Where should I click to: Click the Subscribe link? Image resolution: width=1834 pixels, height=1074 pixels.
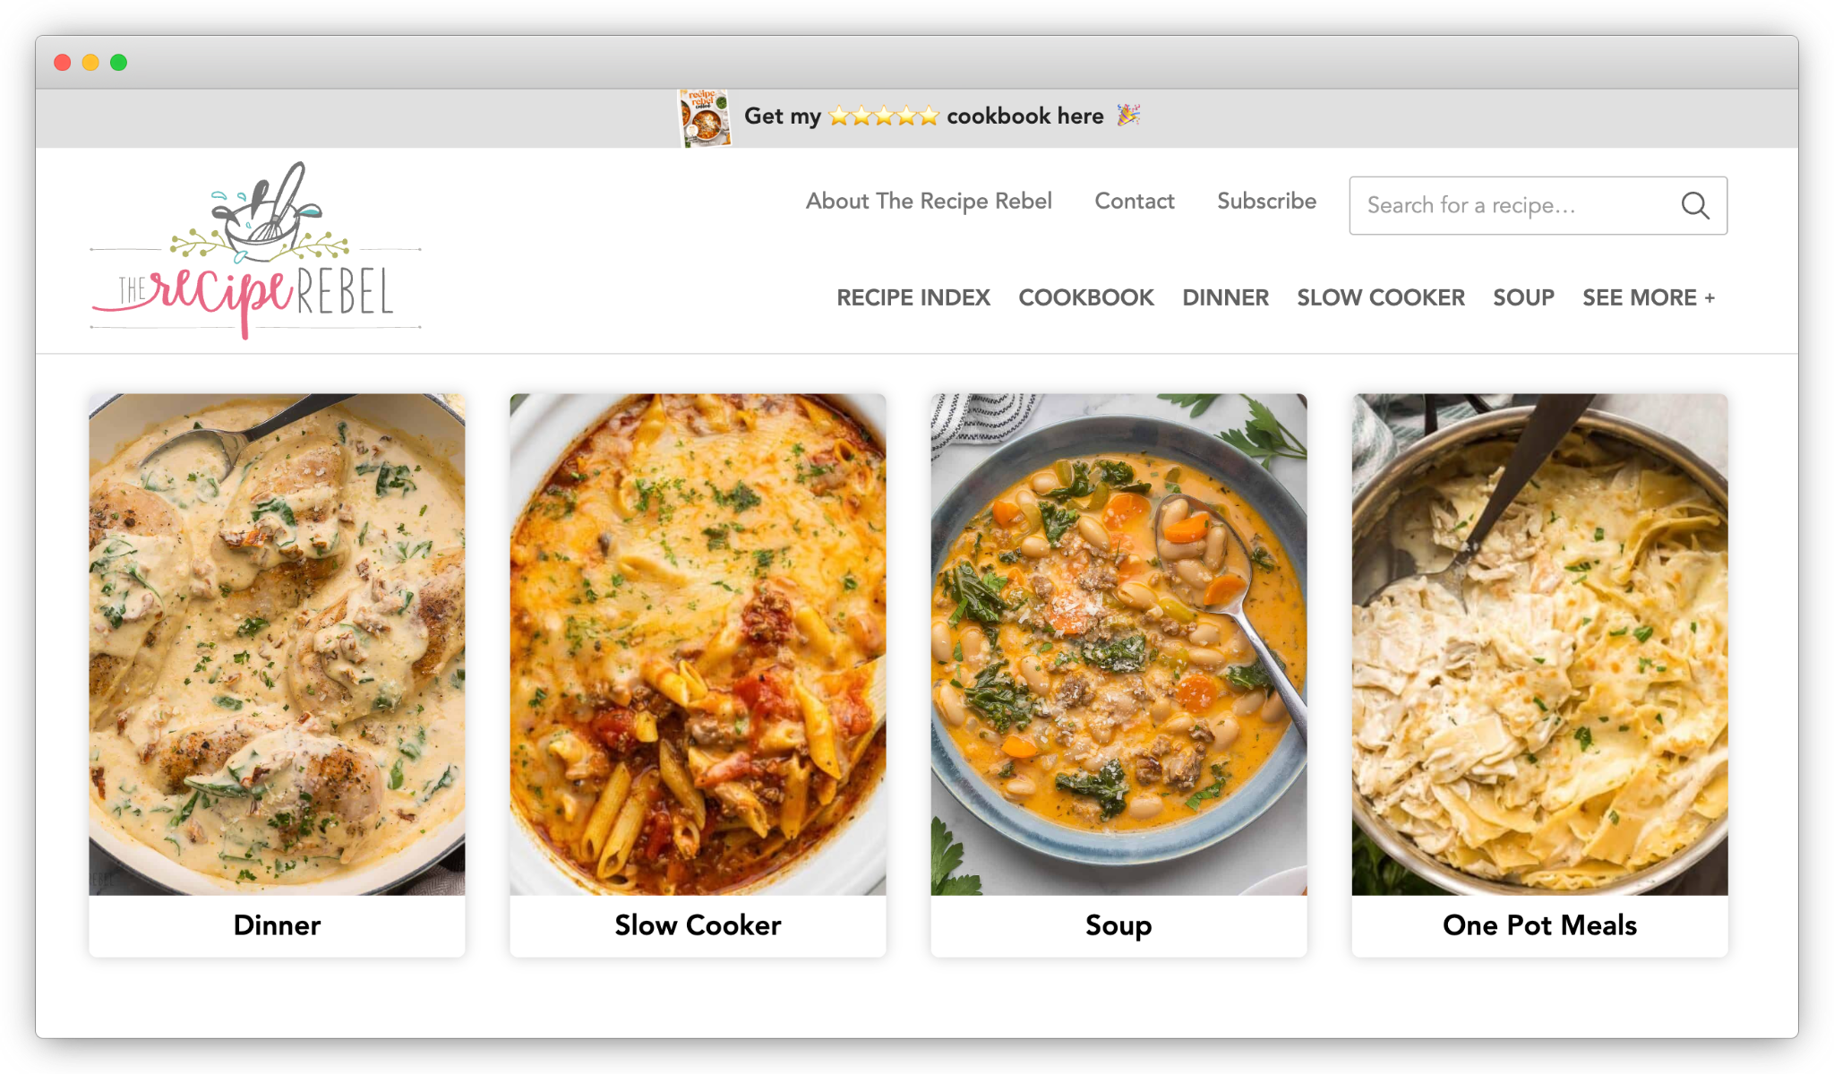(x=1266, y=202)
